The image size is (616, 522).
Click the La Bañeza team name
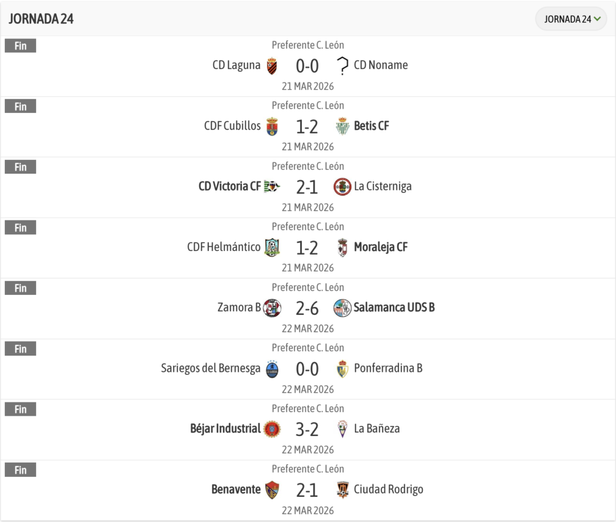coord(377,429)
